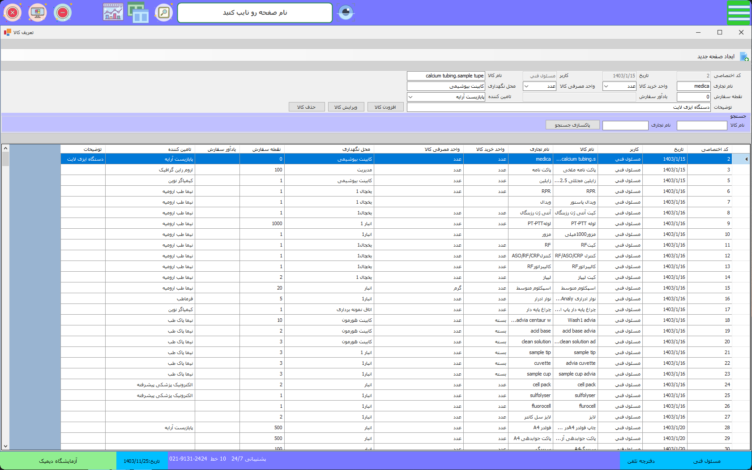Click the table scrollbar down arrow
Screen dimensions: 752x470
click(x=5, y=446)
